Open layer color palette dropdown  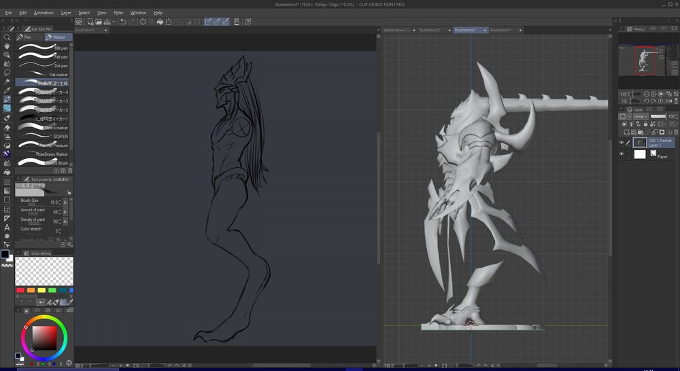click(x=625, y=116)
